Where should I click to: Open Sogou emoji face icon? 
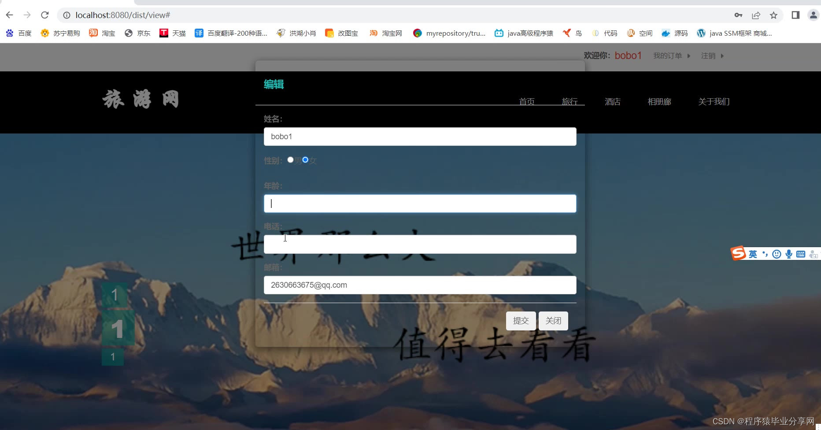point(777,254)
